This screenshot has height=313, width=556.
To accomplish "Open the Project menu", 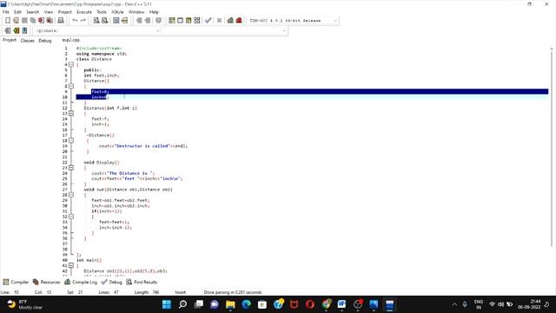I will pos(65,12).
